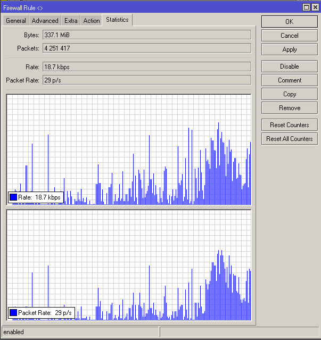Click Reset All Counters button
Viewport: 321px width, 340px height.
coord(289,139)
